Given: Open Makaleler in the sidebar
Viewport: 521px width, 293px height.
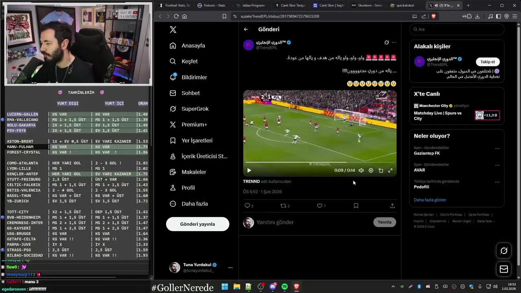Looking at the screenshot, I should coord(188,172).
